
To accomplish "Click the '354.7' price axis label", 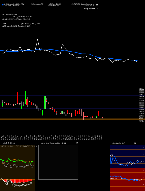I will click(x=142, y=94).
